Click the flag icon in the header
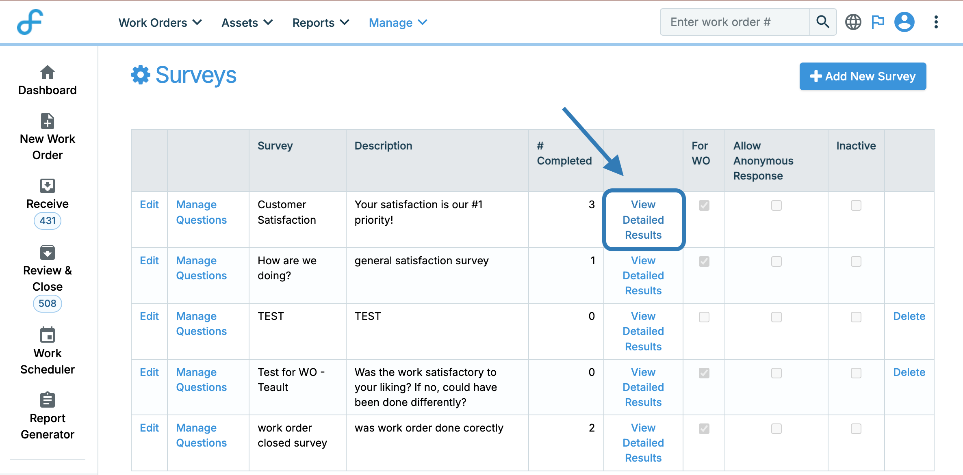 pyautogui.click(x=878, y=22)
